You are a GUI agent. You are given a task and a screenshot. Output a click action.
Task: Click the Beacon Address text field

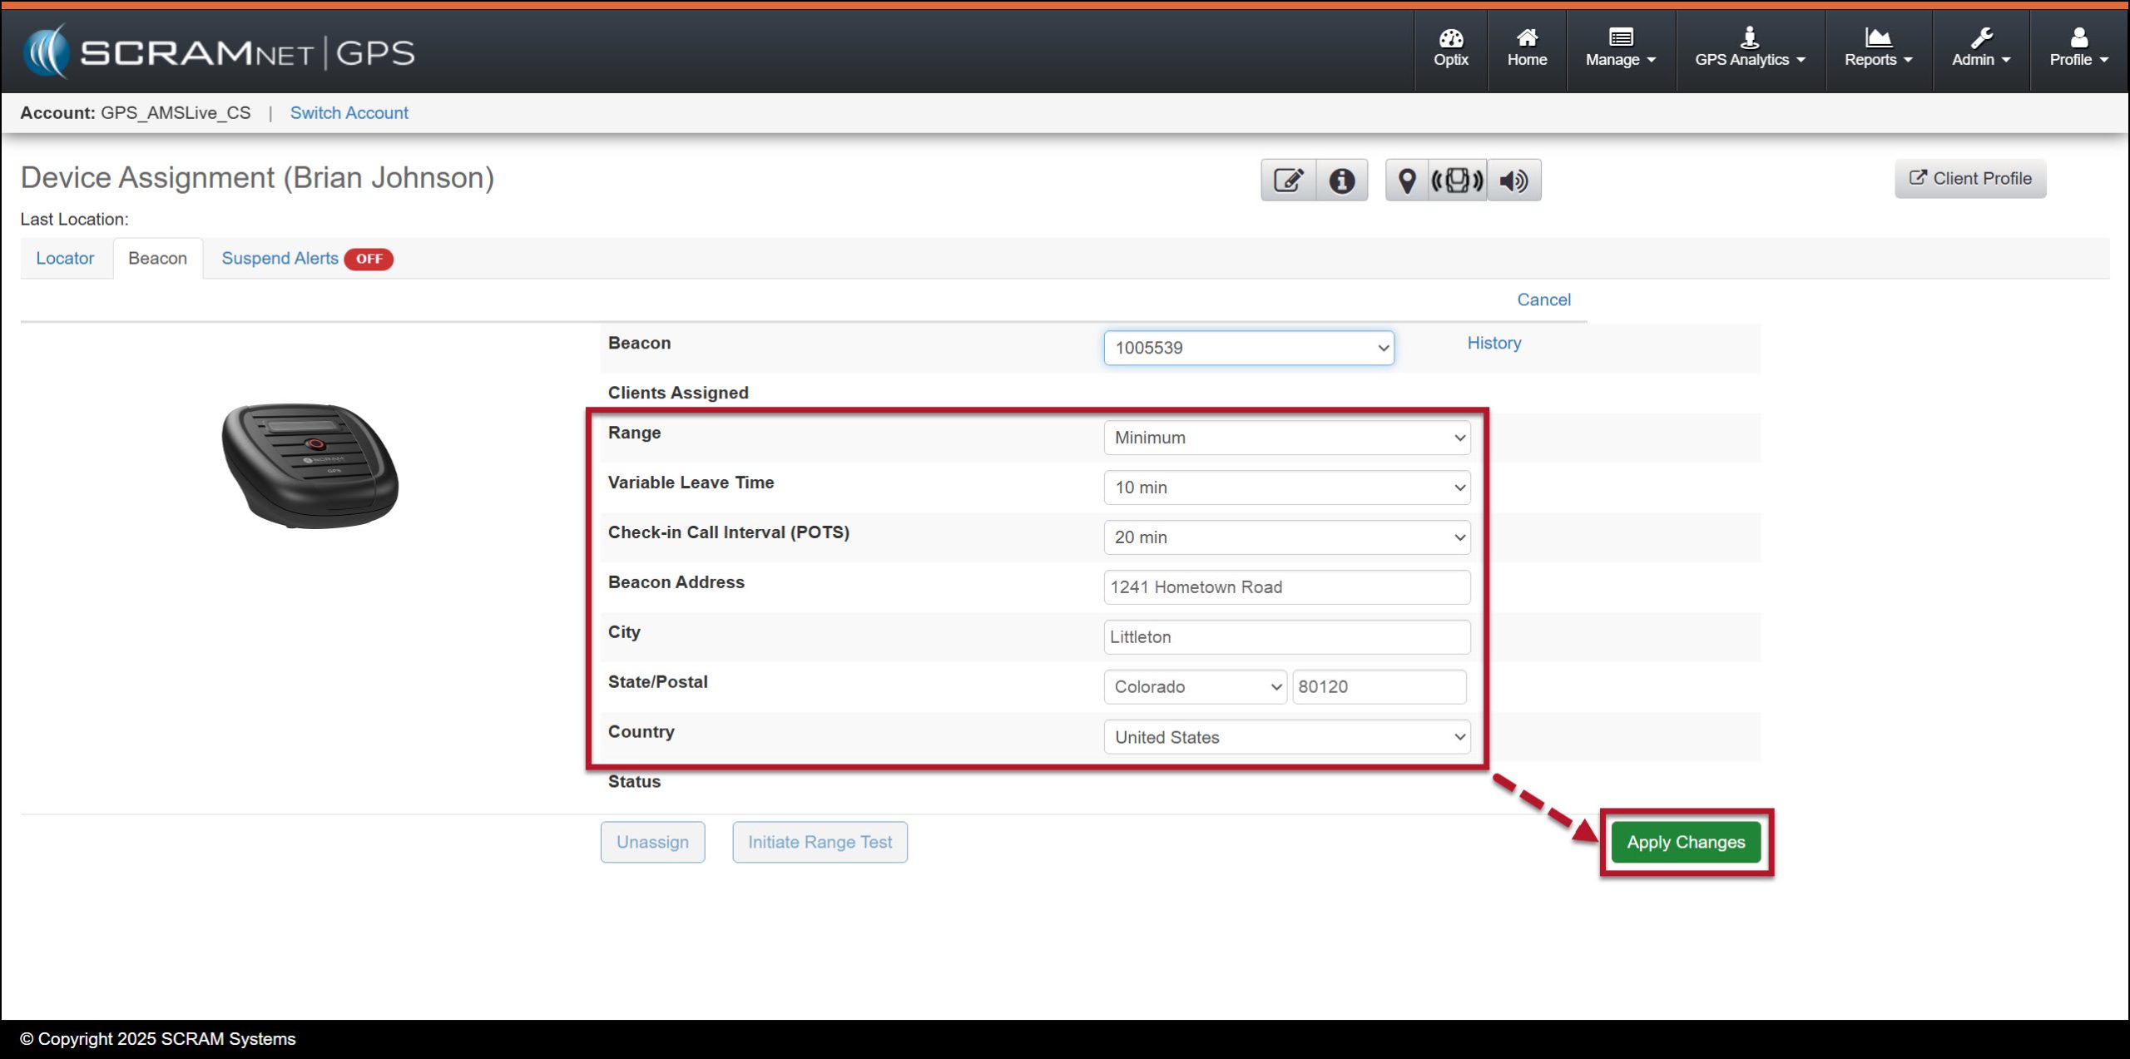1286,587
